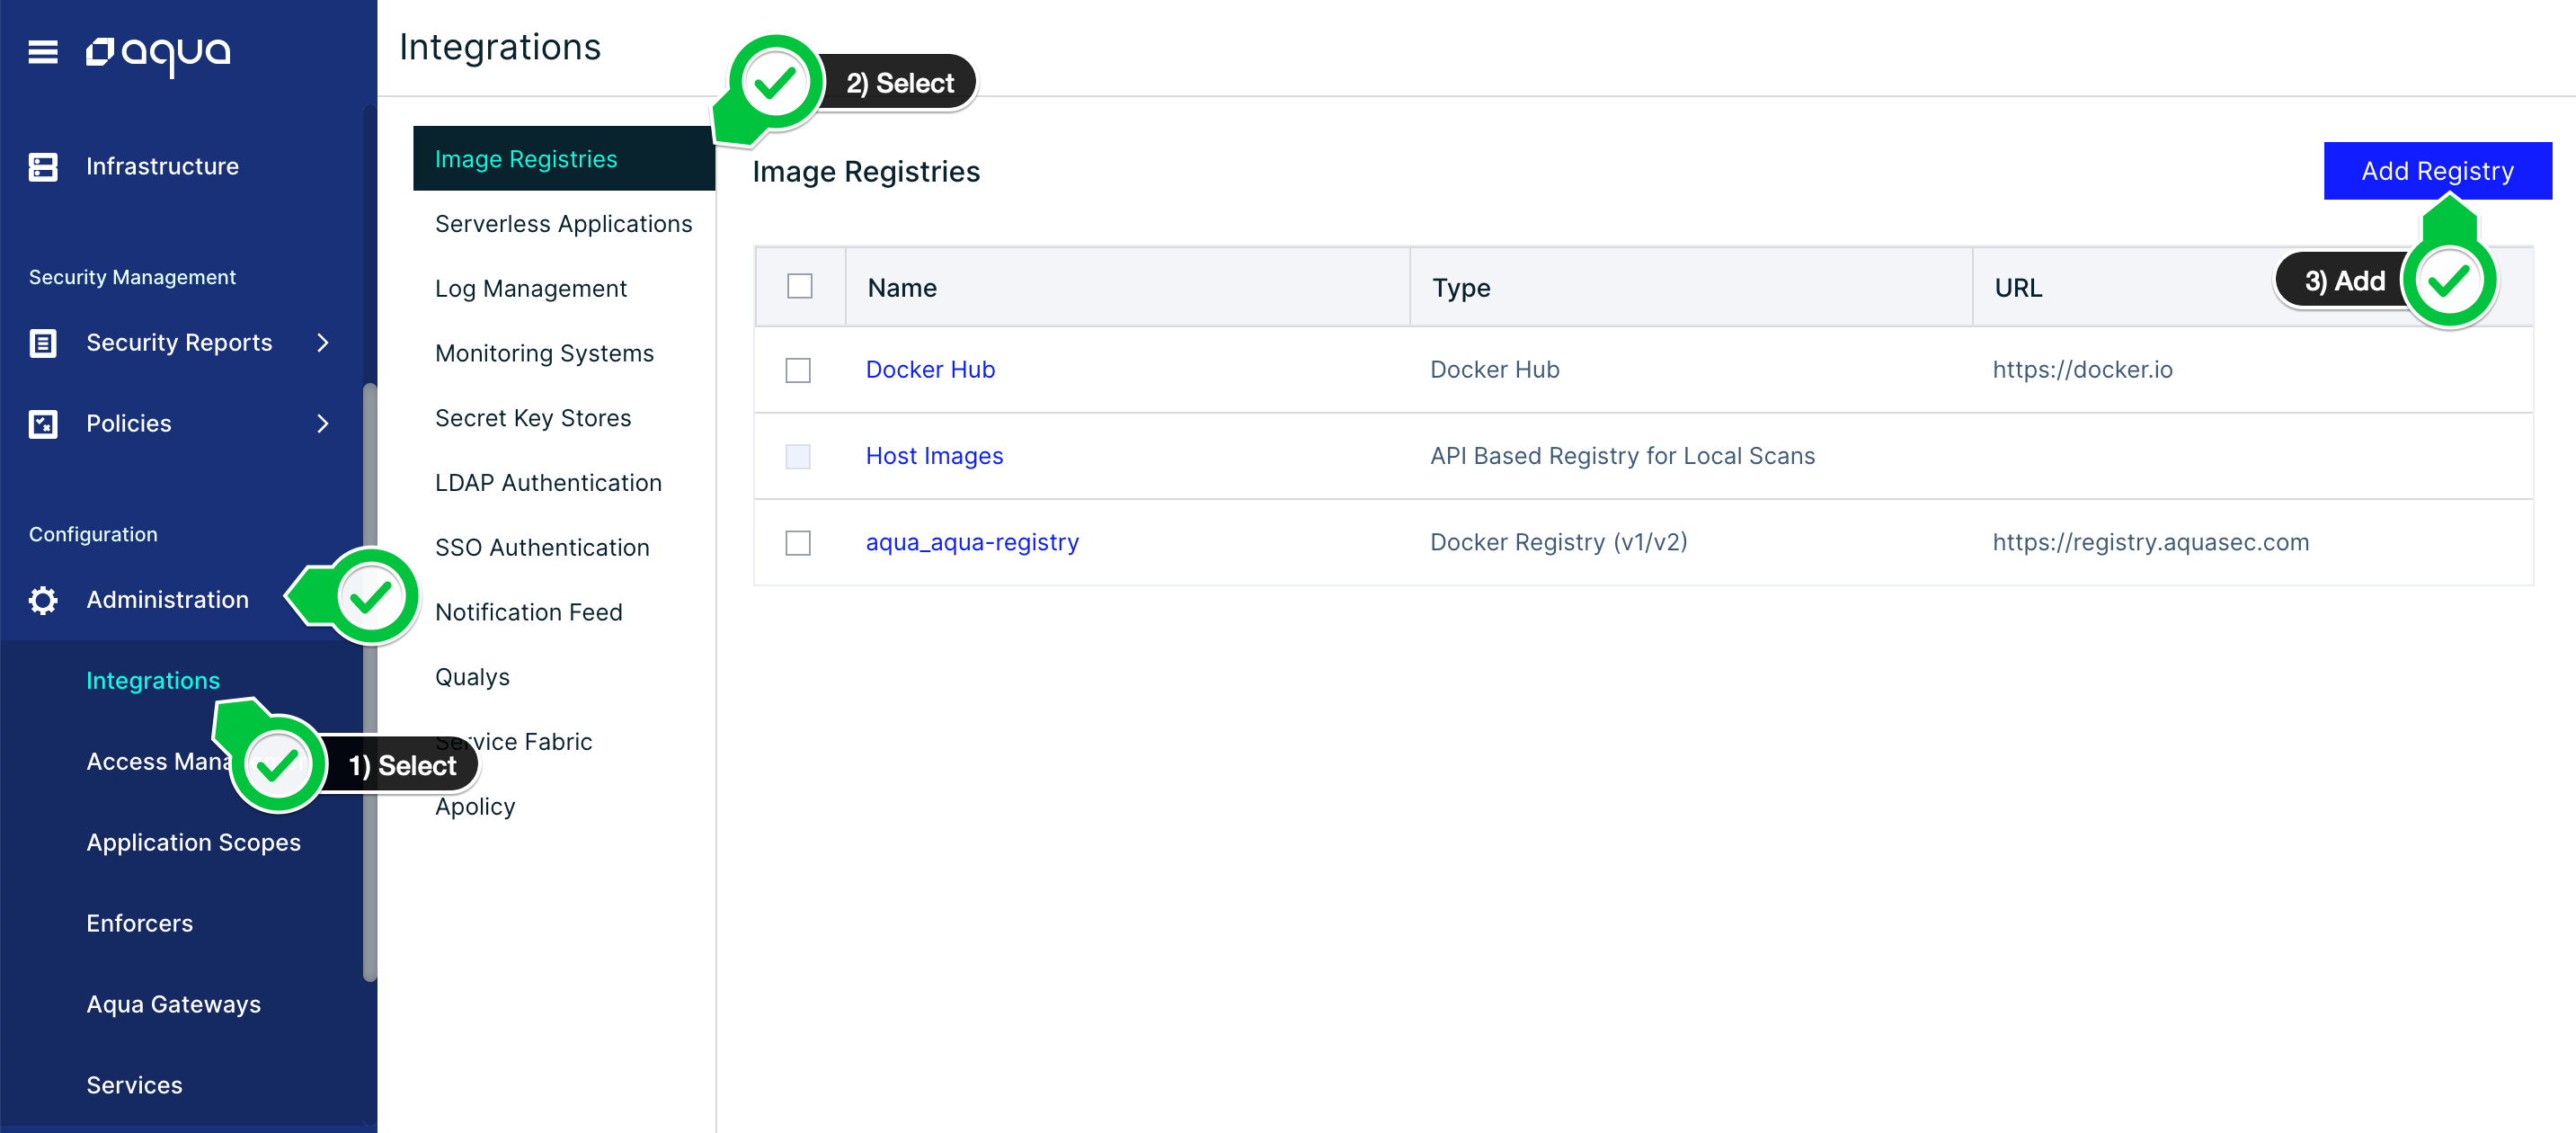Select Administration in the sidebar

(167, 599)
